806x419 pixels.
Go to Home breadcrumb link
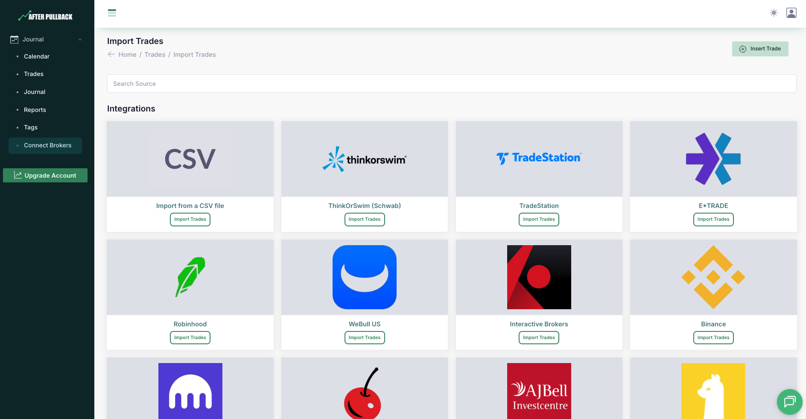point(128,55)
